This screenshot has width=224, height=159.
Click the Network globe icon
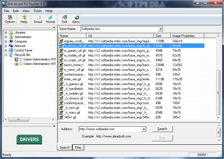click(11, 46)
